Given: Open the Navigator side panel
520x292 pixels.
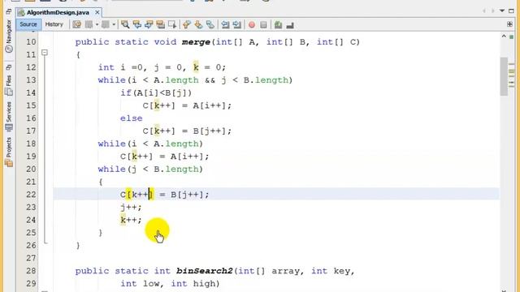Looking at the screenshot, I should coord(9,36).
